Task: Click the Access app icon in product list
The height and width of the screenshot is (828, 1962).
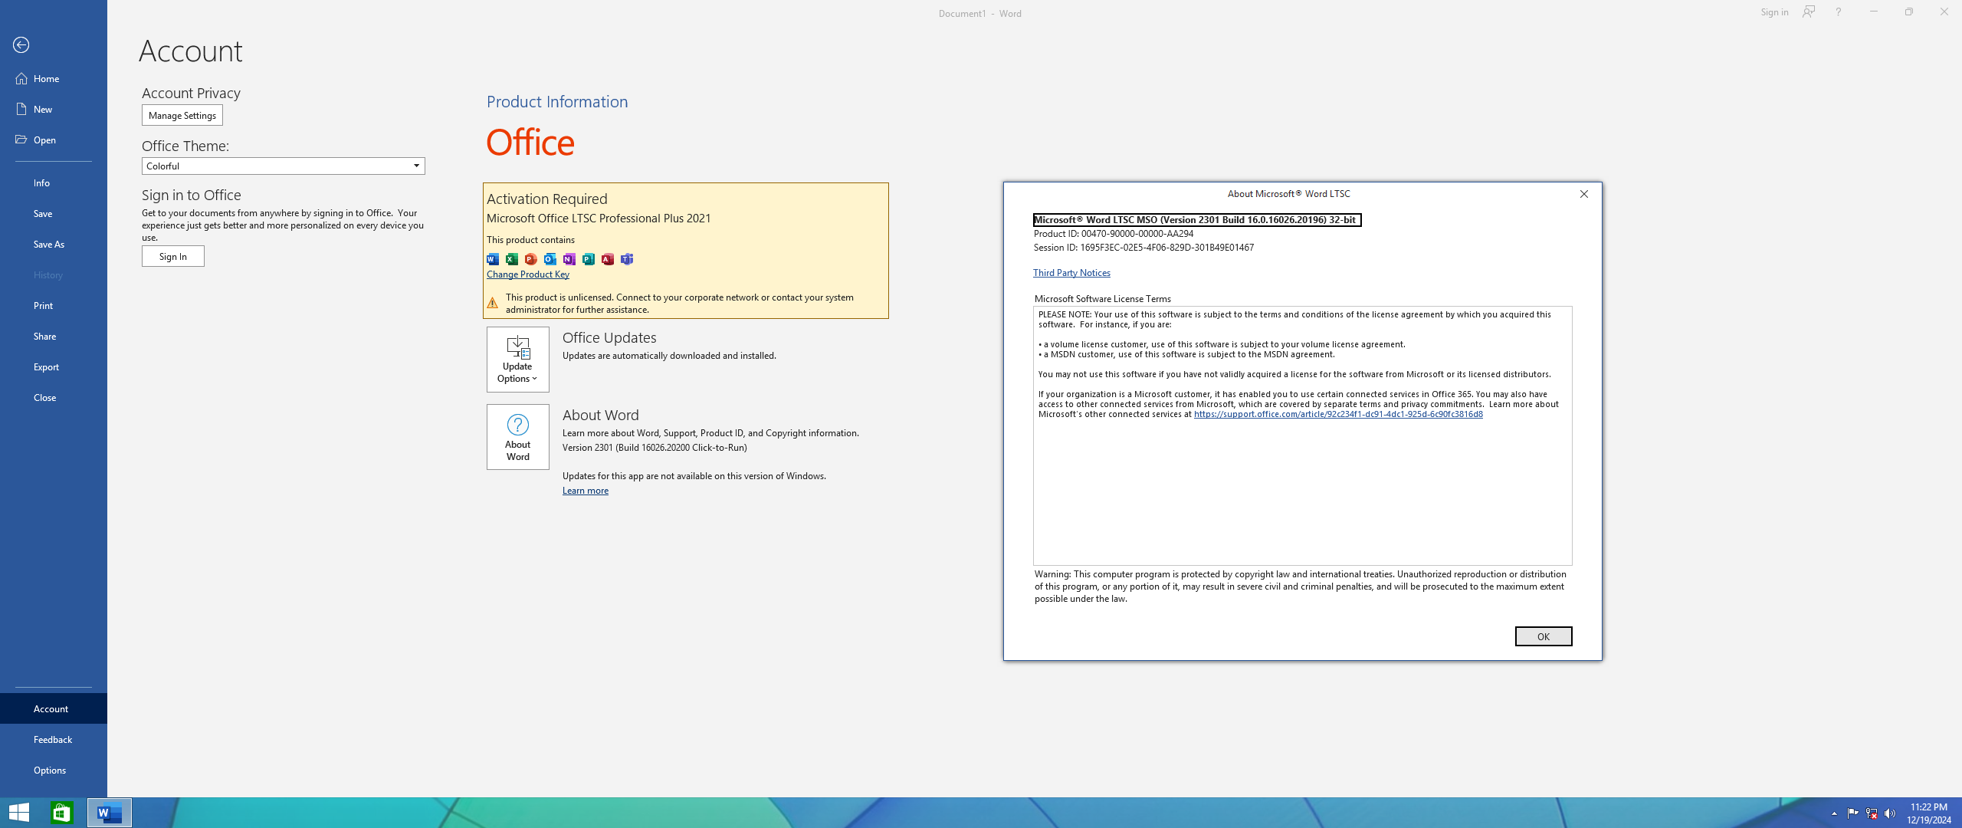Action: [x=608, y=259]
